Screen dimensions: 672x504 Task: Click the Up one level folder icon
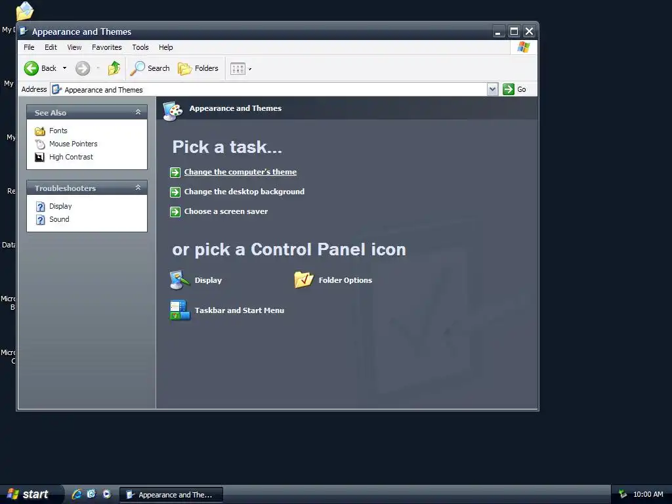coord(114,68)
